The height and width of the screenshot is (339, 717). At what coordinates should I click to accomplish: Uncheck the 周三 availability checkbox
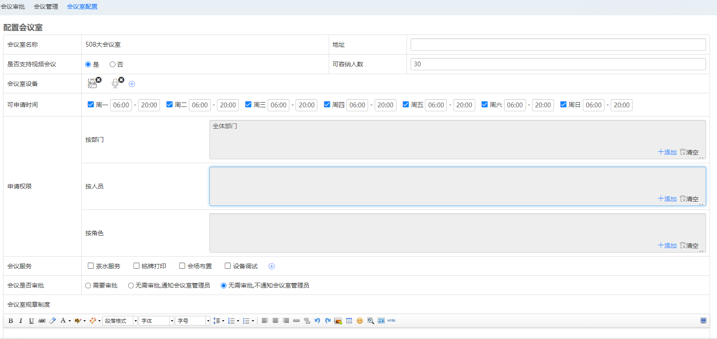pos(248,105)
